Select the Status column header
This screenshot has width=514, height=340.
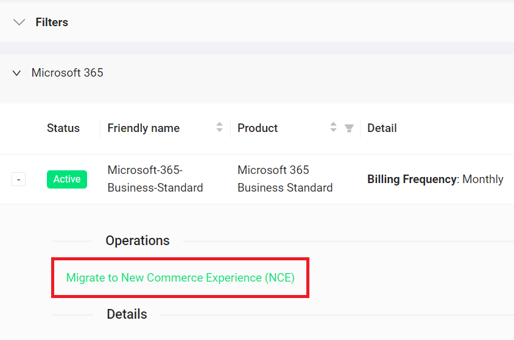tap(63, 128)
